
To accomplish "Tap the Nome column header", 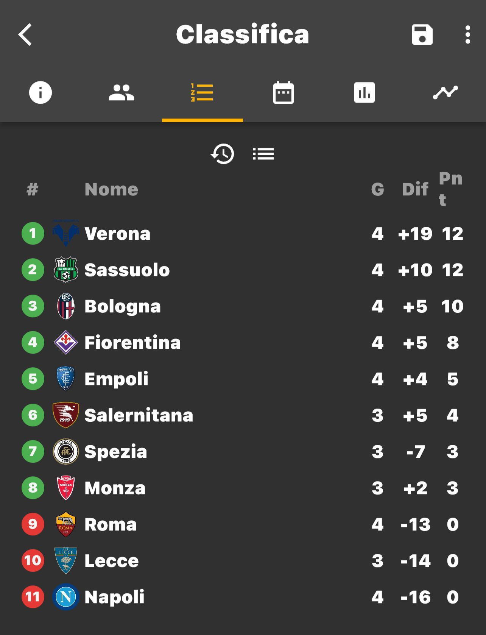I will click(x=111, y=189).
